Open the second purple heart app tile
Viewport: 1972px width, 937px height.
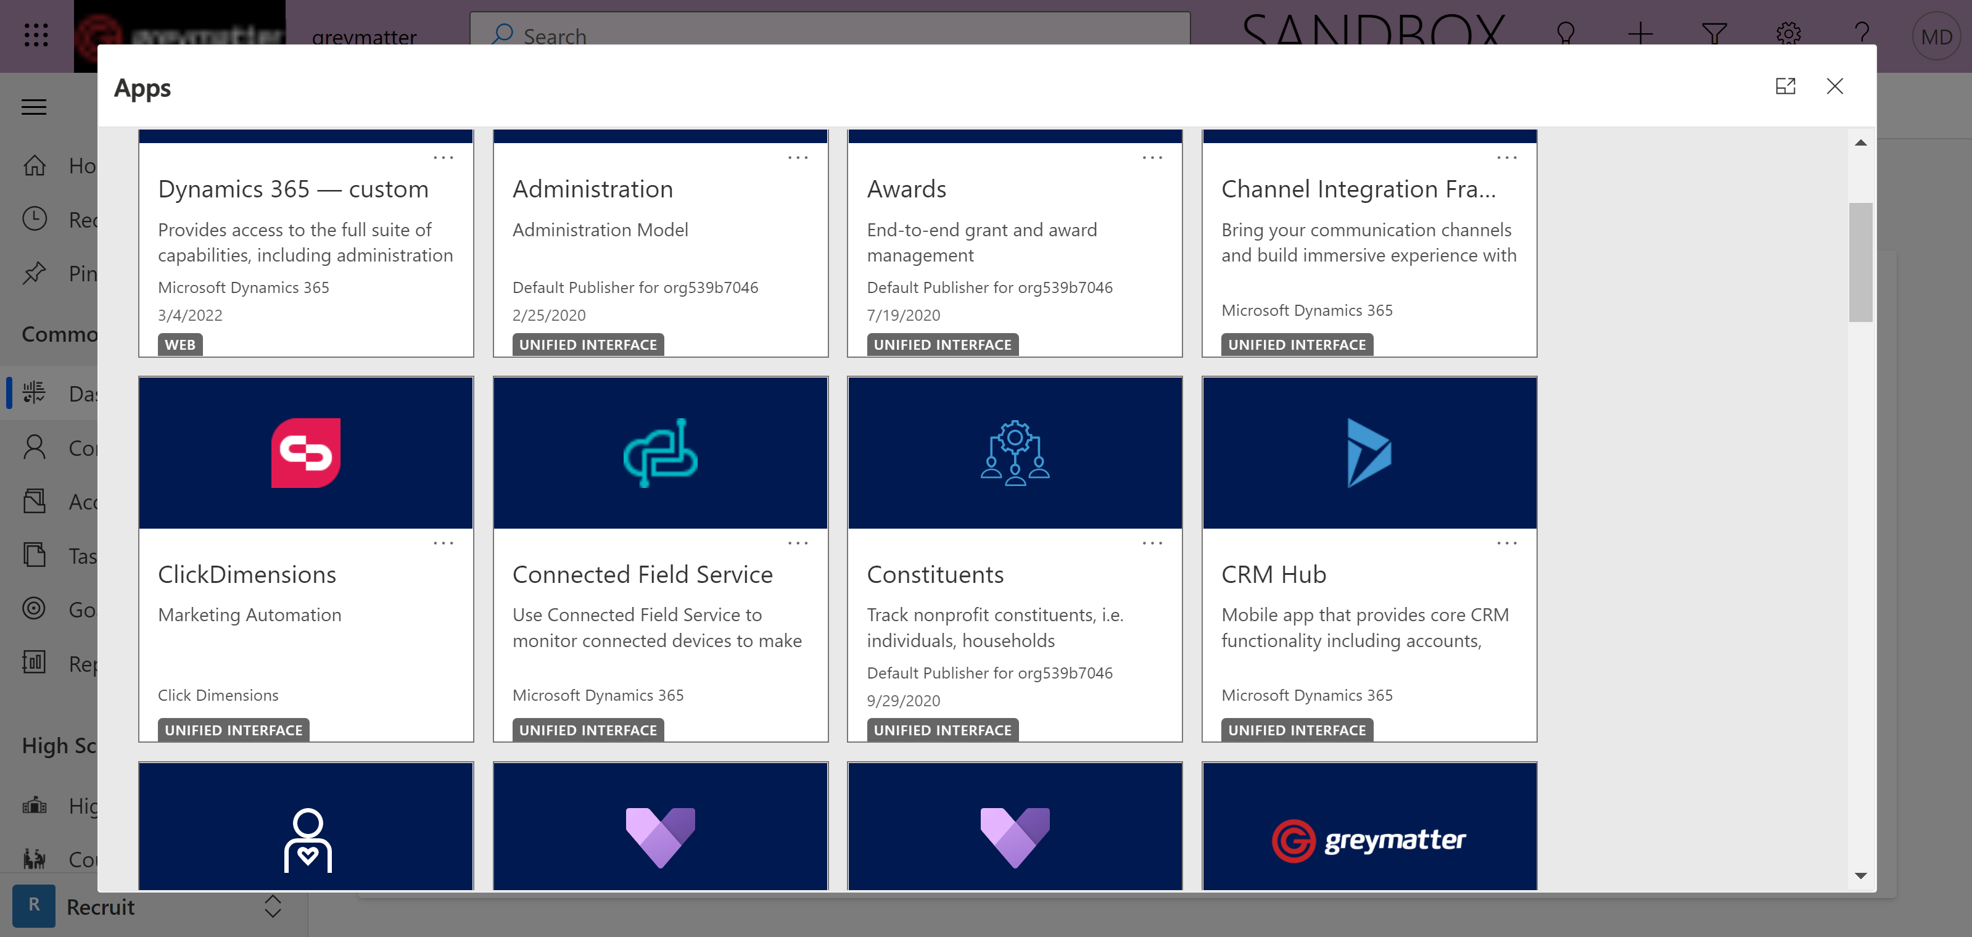tap(1015, 826)
